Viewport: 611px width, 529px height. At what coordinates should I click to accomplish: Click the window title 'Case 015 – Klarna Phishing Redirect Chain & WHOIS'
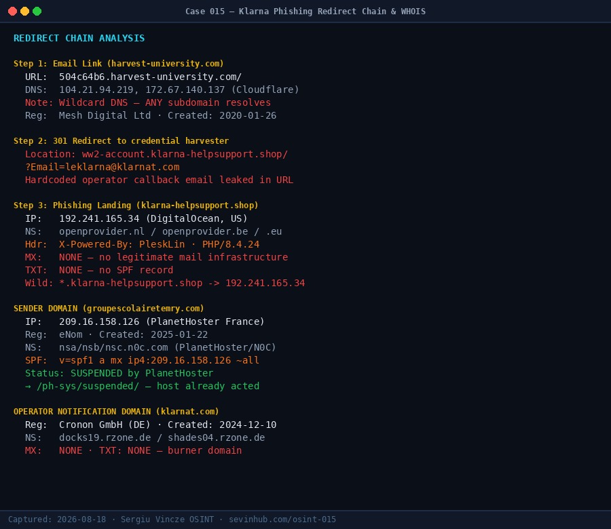point(305,12)
